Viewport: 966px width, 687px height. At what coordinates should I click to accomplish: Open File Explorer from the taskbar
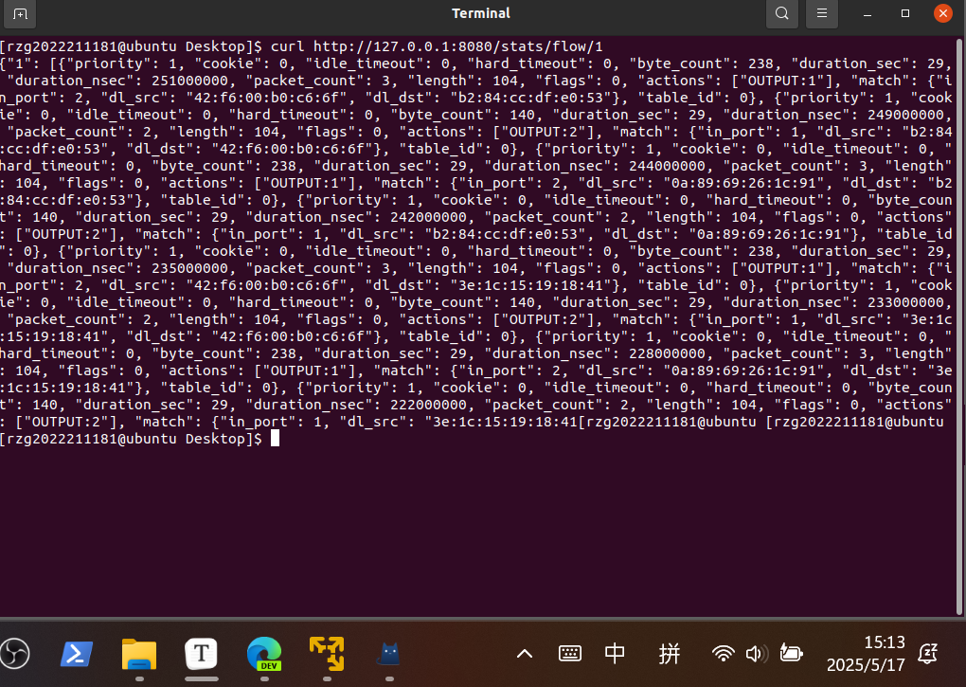tap(139, 653)
